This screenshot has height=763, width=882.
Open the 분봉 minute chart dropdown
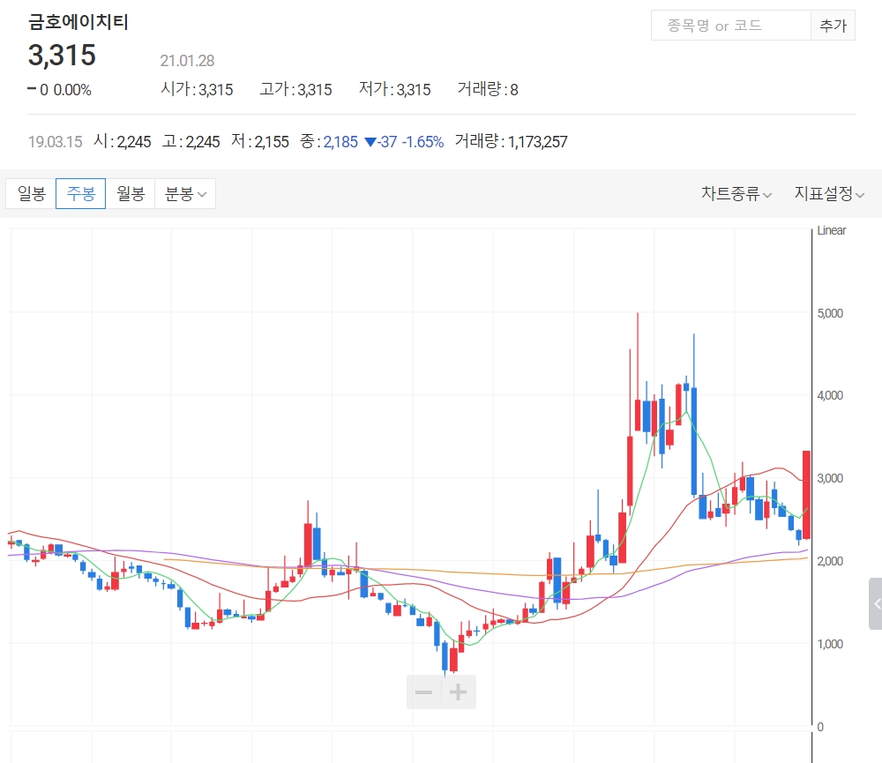(185, 193)
